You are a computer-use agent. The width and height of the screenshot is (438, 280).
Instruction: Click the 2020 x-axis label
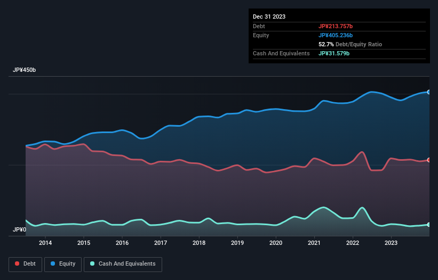276,243
